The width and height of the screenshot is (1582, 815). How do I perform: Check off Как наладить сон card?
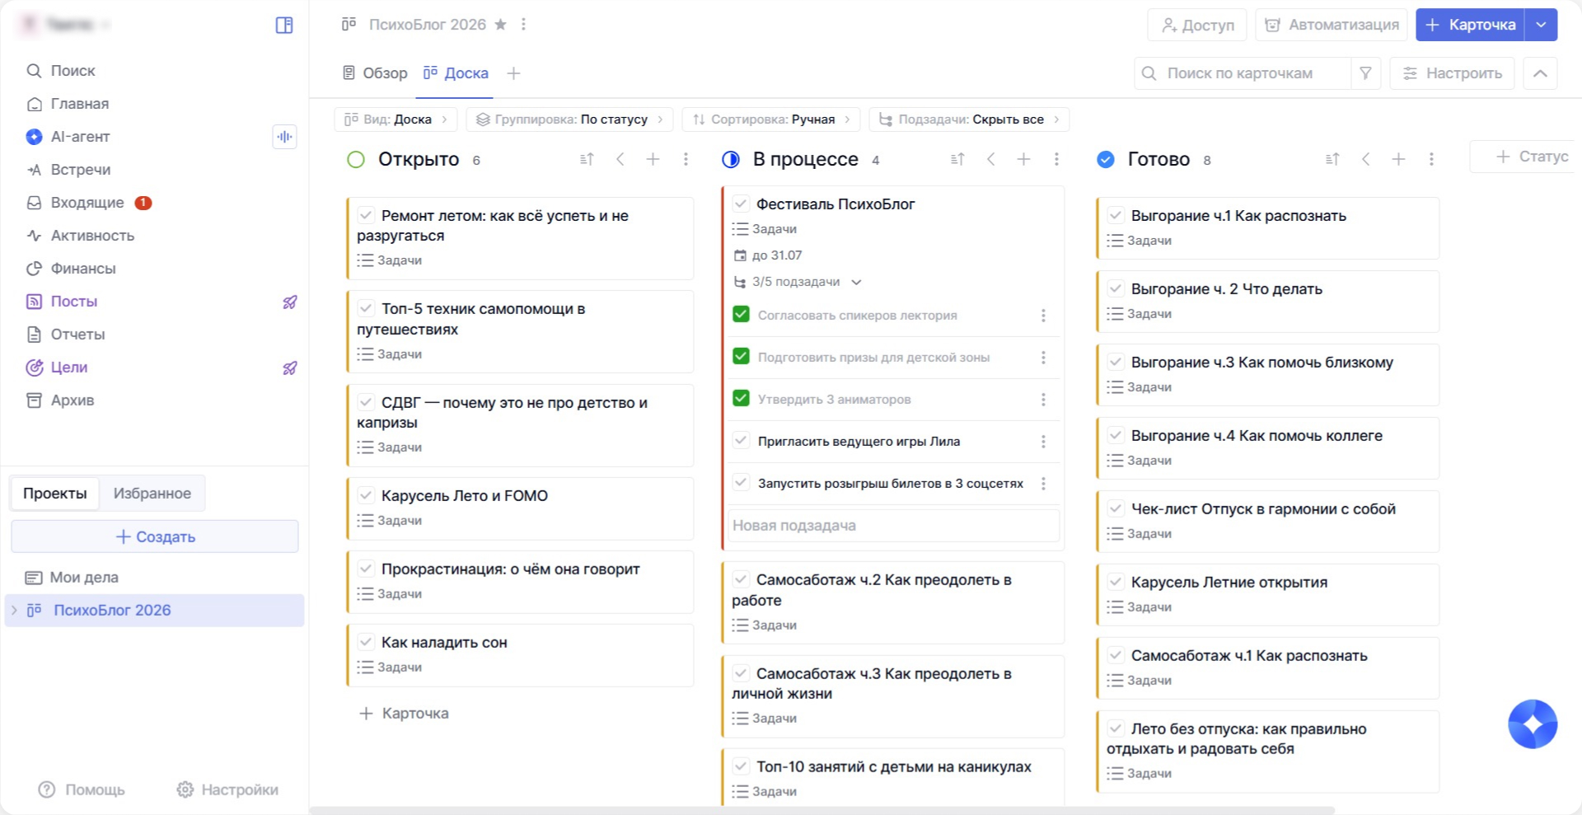[x=366, y=642]
